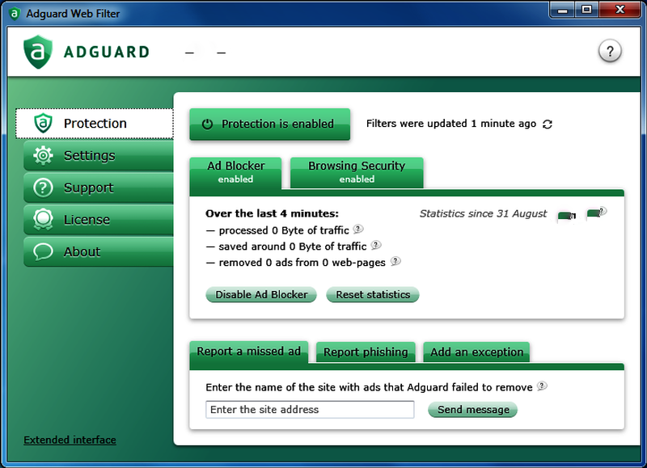Open the Extended interface link
The width and height of the screenshot is (647, 468).
point(70,440)
